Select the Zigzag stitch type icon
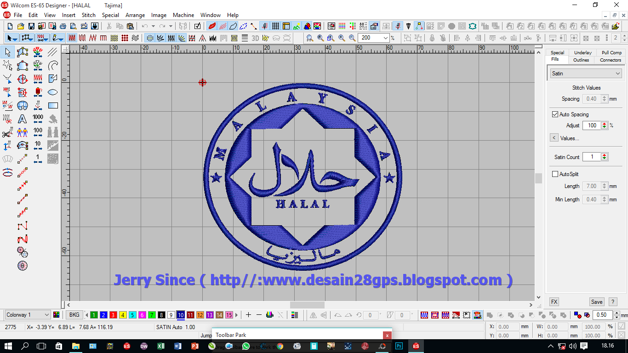This screenshot has width=628, height=353. [x=93, y=38]
